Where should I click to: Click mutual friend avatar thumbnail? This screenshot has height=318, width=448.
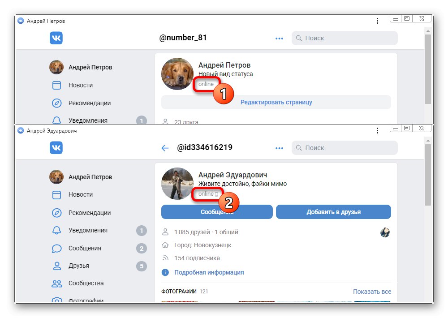click(385, 232)
